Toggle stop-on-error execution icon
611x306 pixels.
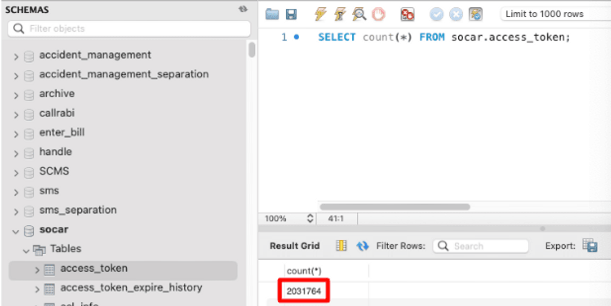407,14
